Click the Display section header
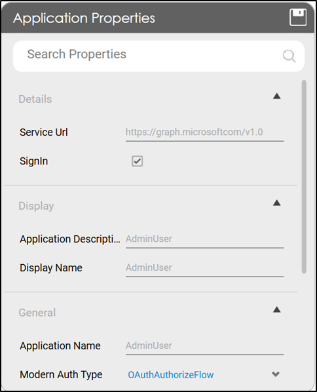Viewport: 317px width, 392px height. pos(36,206)
